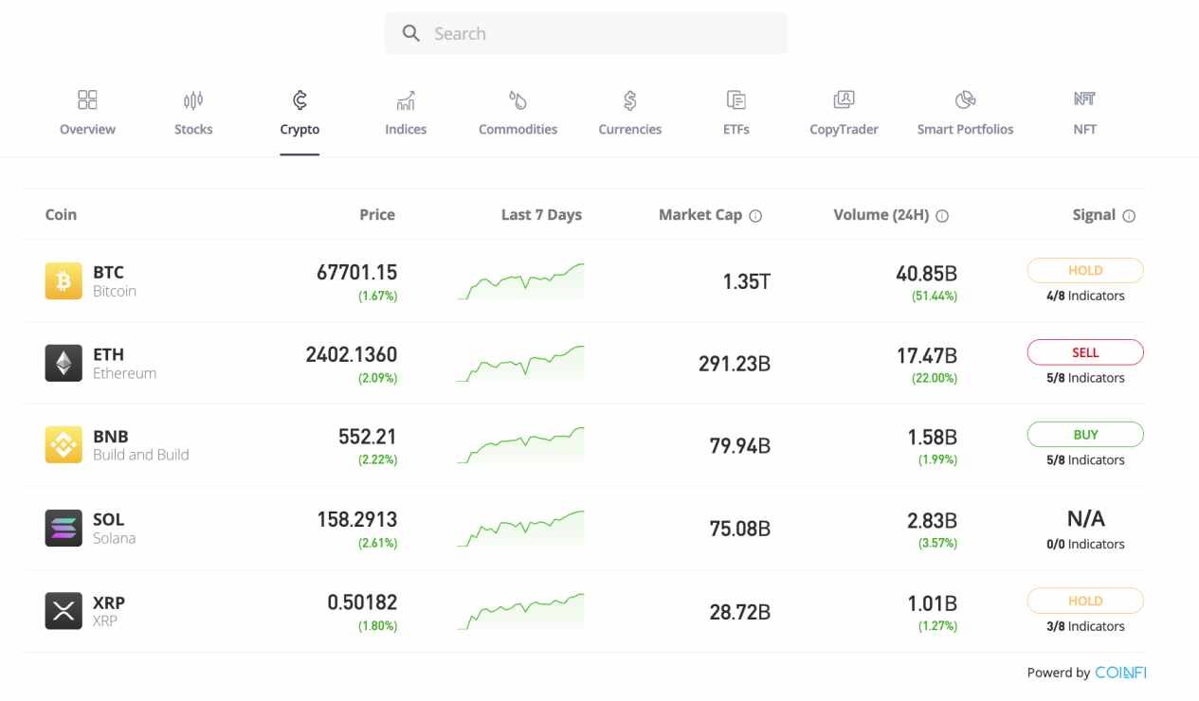Click the BNB logo icon
The height and width of the screenshot is (701, 1199).
(x=64, y=445)
